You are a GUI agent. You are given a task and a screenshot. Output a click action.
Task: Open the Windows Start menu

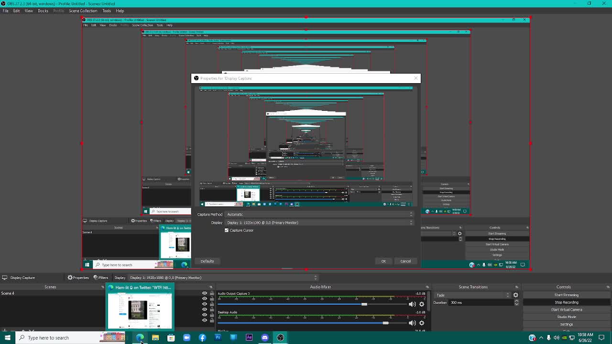point(8,338)
